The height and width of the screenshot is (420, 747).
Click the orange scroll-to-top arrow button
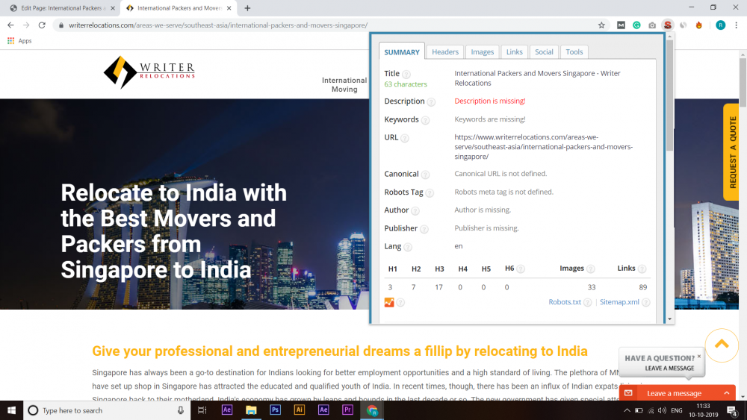pyautogui.click(x=721, y=344)
